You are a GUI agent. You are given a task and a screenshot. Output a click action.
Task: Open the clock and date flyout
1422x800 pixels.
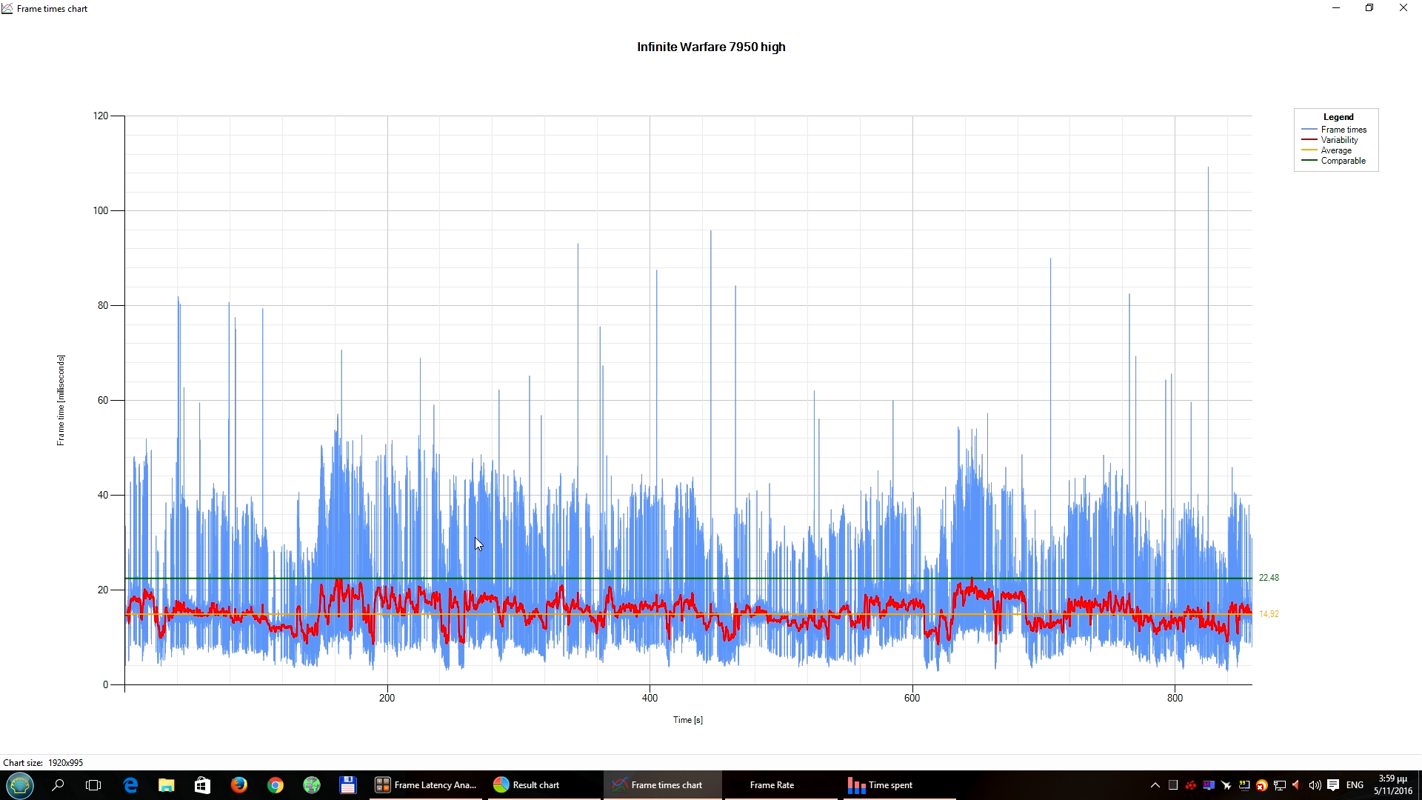tap(1392, 785)
